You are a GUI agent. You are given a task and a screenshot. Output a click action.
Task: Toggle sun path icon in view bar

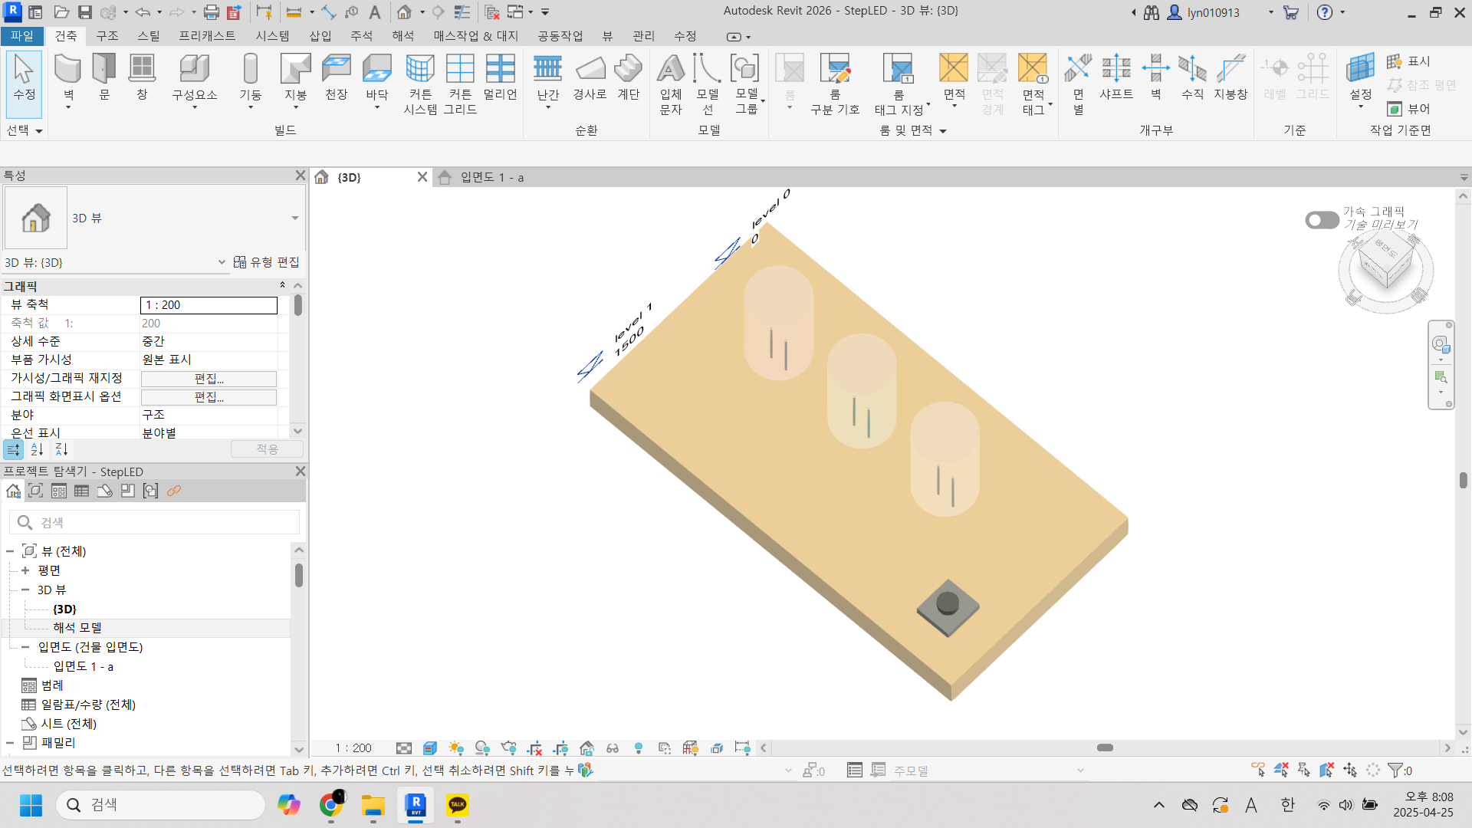tap(456, 748)
